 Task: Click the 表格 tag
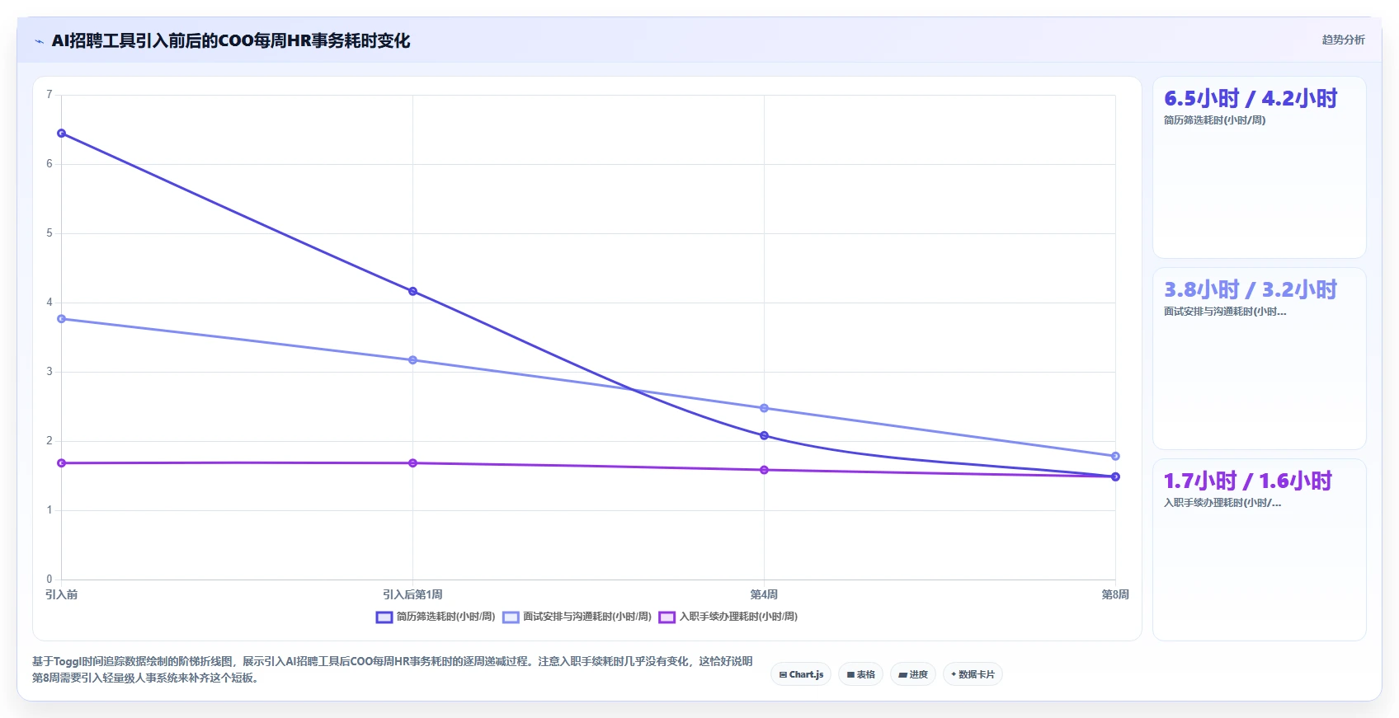(860, 674)
